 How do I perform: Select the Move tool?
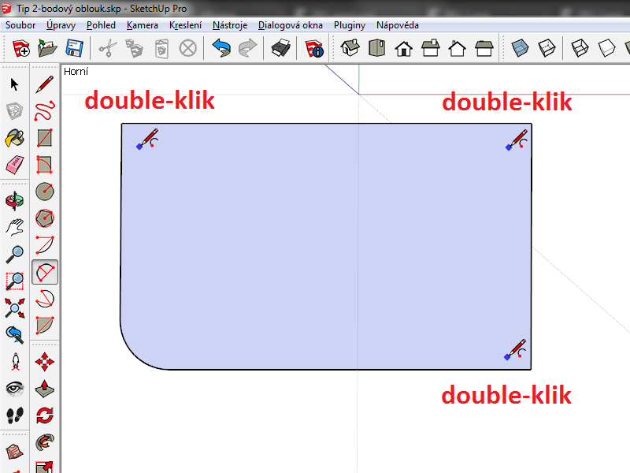45,362
